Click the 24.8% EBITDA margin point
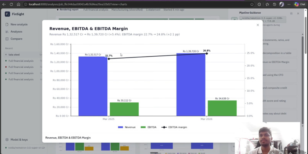Screen dimensions: 308x154 (207, 54)
